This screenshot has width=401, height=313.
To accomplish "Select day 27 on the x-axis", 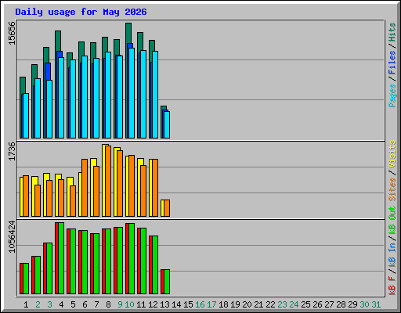I will click(329, 304).
